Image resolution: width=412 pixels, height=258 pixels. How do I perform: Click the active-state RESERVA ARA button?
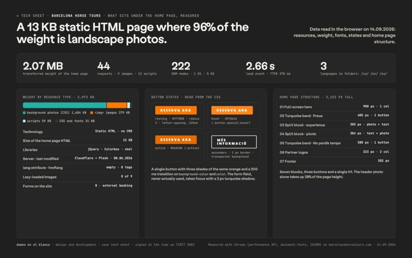coord(176,140)
